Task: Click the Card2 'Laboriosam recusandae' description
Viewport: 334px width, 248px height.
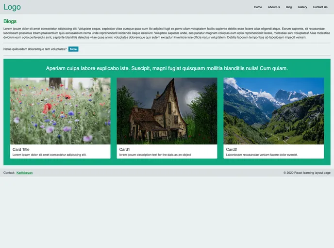Action: [262, 155]
